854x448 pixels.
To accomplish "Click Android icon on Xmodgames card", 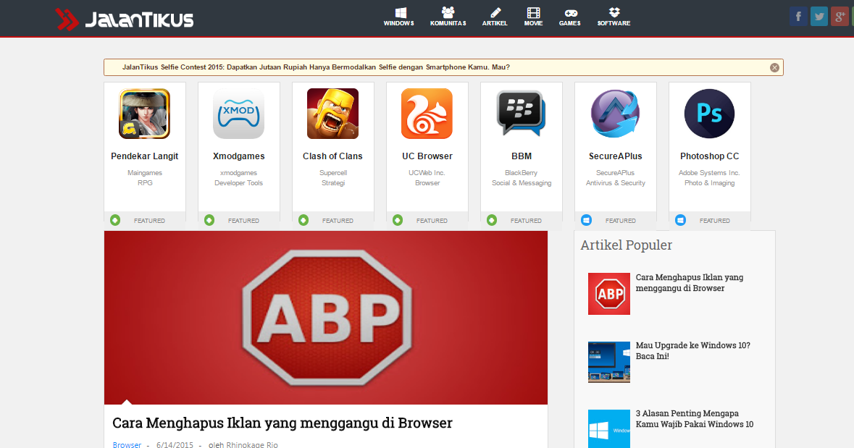I will click(209, 220).
